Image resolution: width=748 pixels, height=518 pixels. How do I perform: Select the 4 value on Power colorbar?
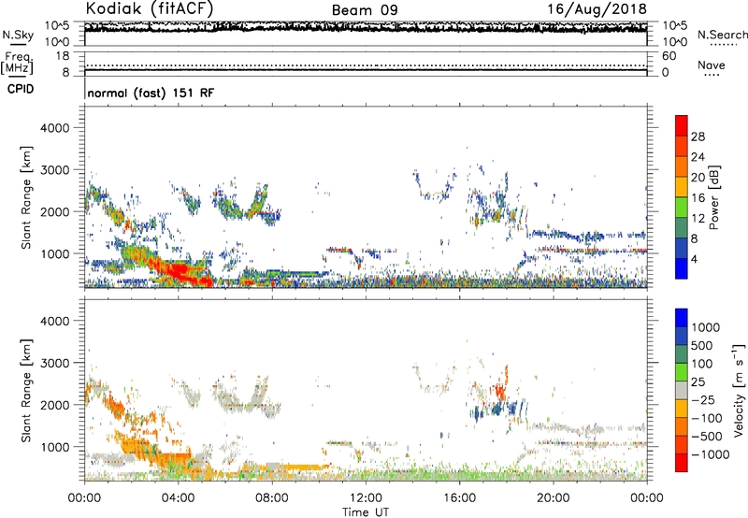(695, 260)
